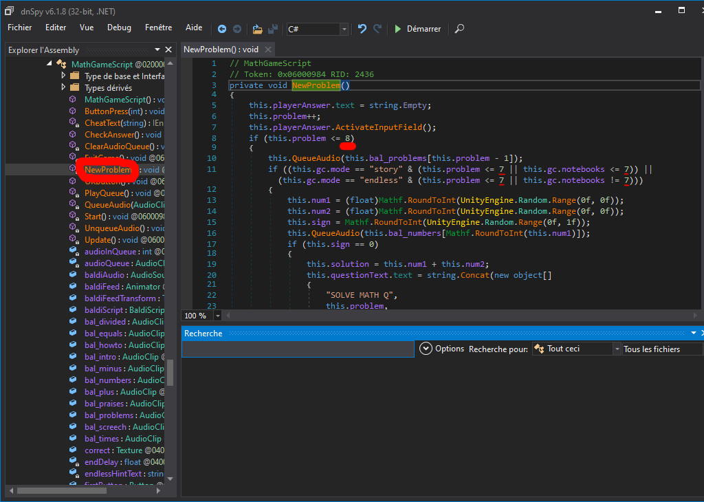Toggle the search Options expander
This screenshot has height=502, width=704.
(425, 349)
